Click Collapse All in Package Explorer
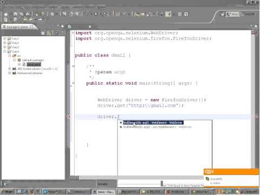The image size is (260, 195). coord(43,33)
